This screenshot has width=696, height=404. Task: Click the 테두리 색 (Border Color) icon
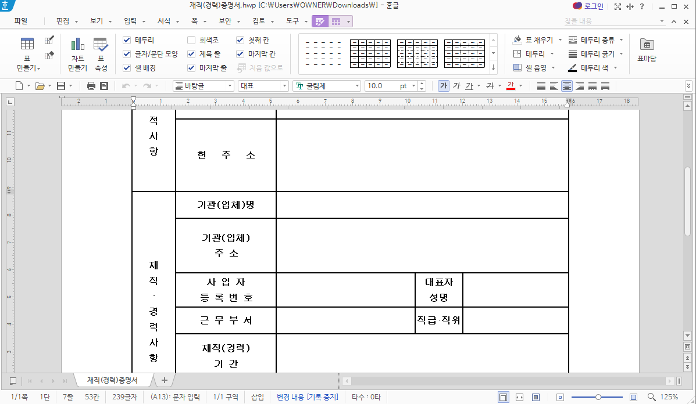(574, 68)
